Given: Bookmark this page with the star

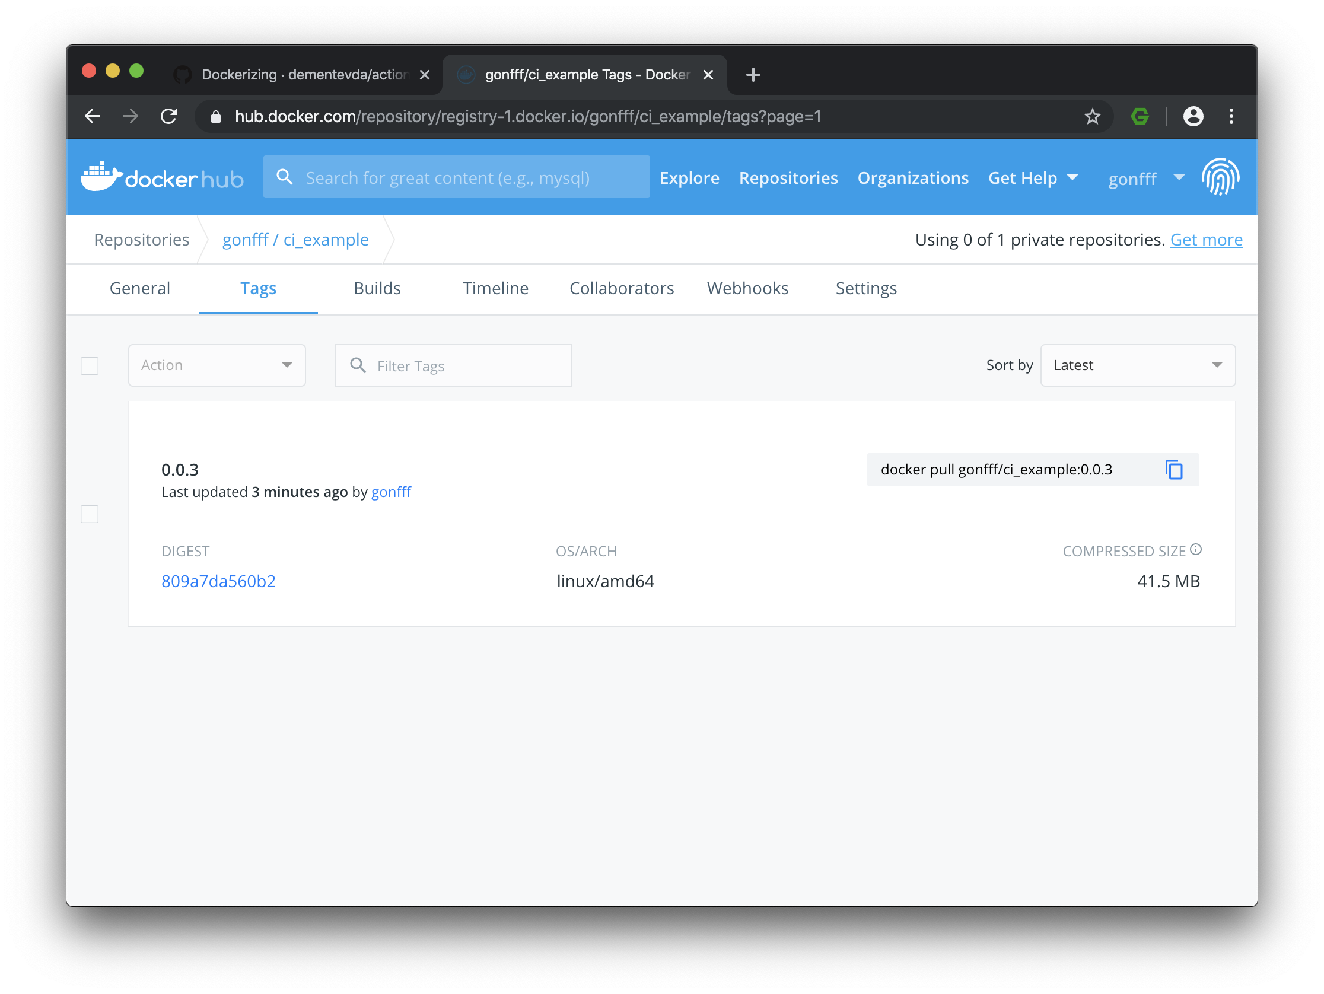Looking at the screenshot, I should [x=1093, y=116].
